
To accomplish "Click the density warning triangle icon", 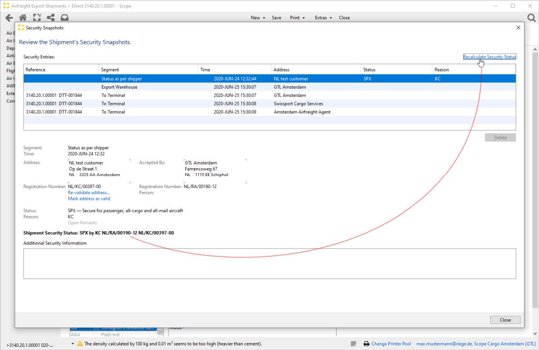I will (80, 344).
